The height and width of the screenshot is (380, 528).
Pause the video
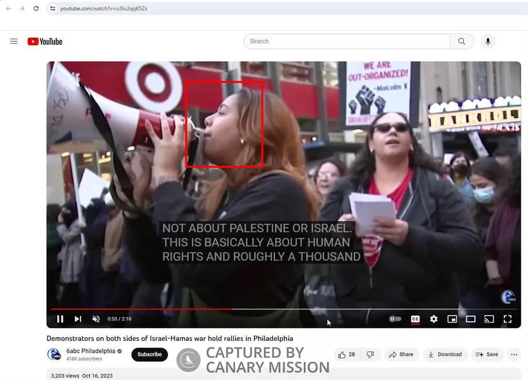coord(60,319)
